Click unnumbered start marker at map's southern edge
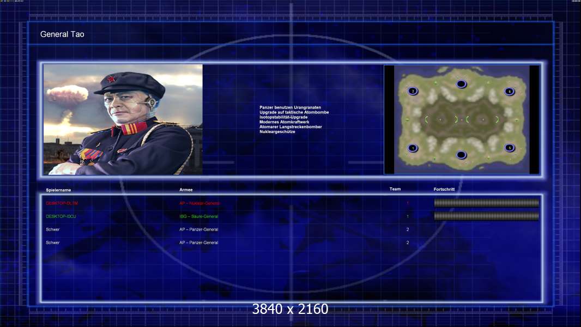581x327 pixels. coord(461,155)
